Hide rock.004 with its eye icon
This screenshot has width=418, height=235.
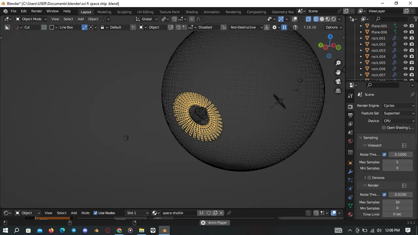click(x=406, y=56)
